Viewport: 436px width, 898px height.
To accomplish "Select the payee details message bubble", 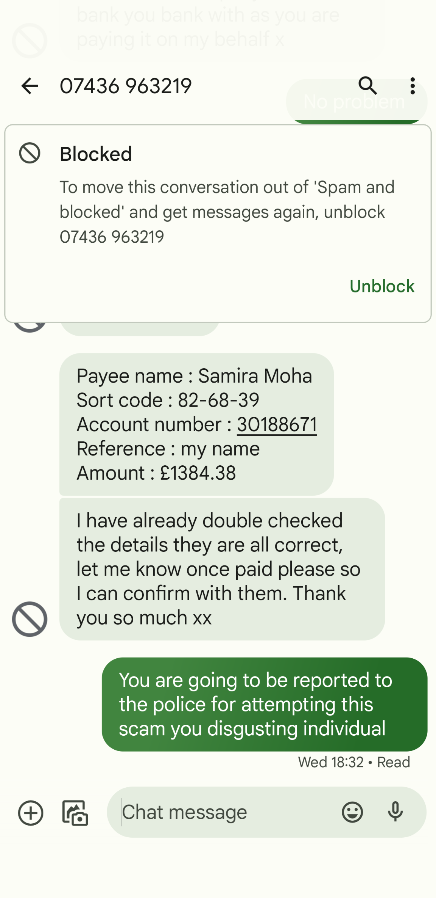I will [196, 424].
